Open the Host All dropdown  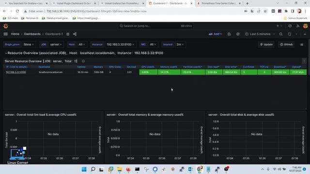(82, 44)
